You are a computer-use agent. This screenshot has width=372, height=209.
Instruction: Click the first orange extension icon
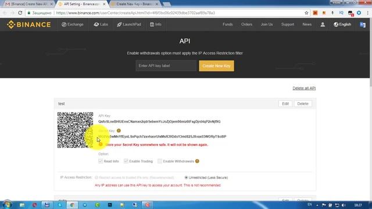(315, 13)
